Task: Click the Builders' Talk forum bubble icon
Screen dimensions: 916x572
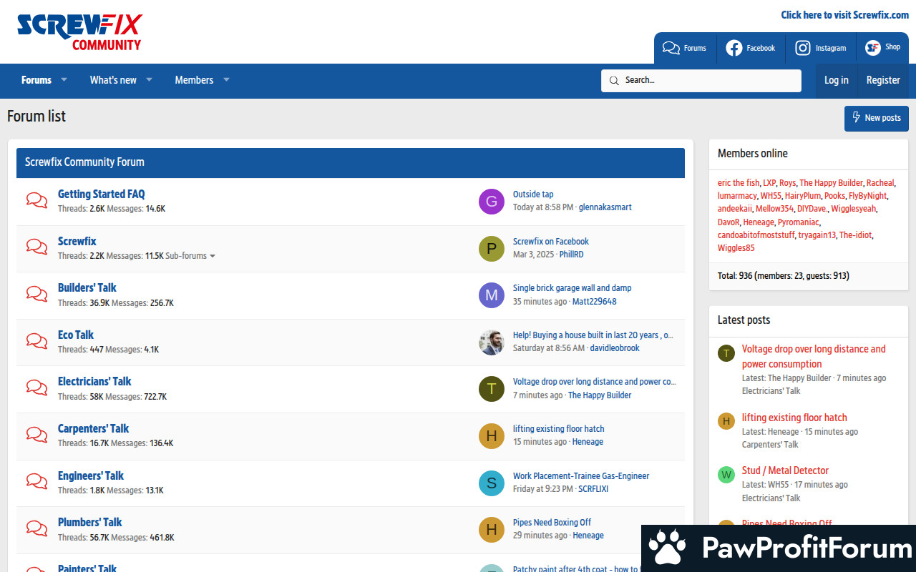Action: (x=37, y=294)
